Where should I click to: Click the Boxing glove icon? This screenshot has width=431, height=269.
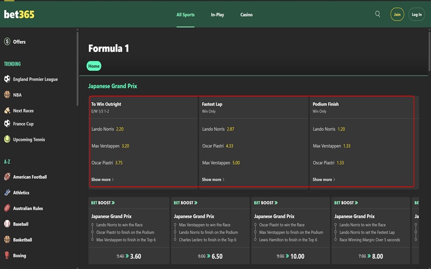coord(7,255)
